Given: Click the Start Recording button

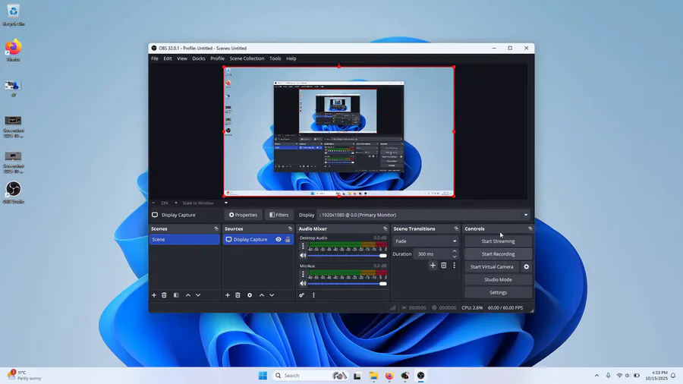Looking at the screenshot, I should point(498,254).
